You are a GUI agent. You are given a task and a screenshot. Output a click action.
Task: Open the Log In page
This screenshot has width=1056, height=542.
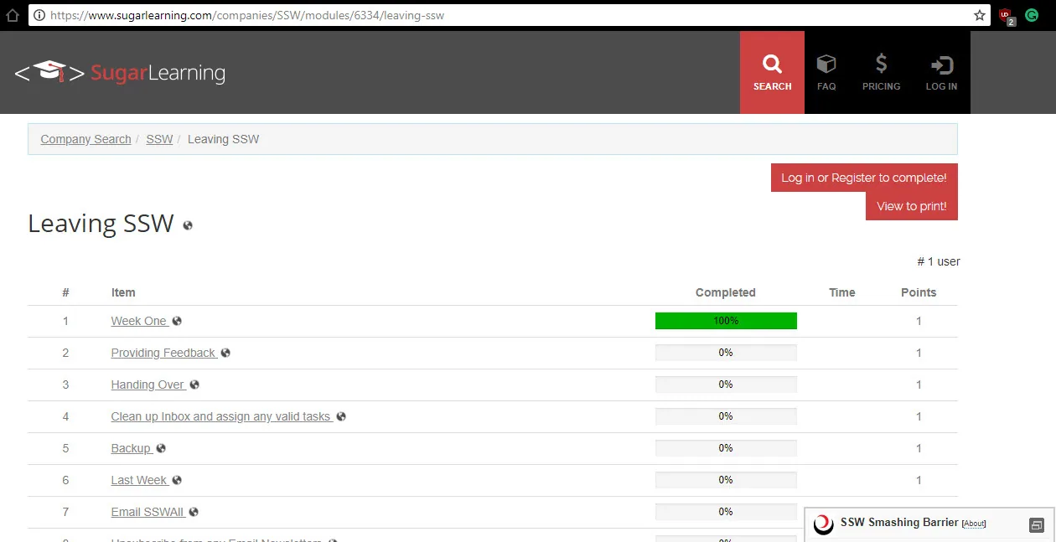pos(941,72)
